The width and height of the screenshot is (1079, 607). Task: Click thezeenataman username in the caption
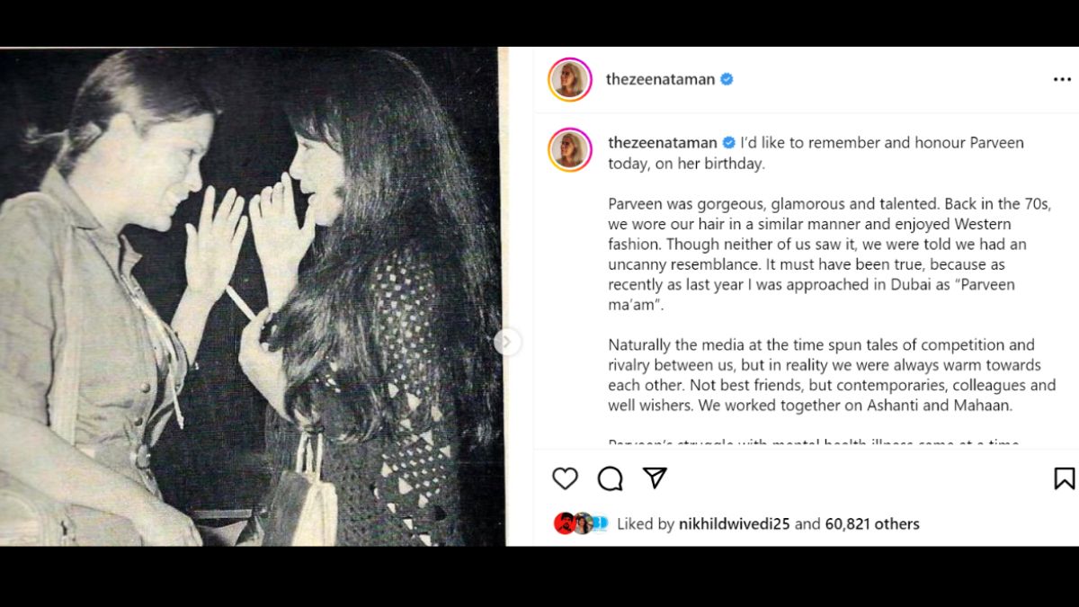pyautogui.click(x=663, y=143)
